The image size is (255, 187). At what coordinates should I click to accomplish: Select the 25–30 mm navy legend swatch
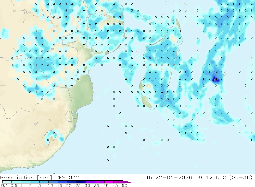(x=81, y=182)
